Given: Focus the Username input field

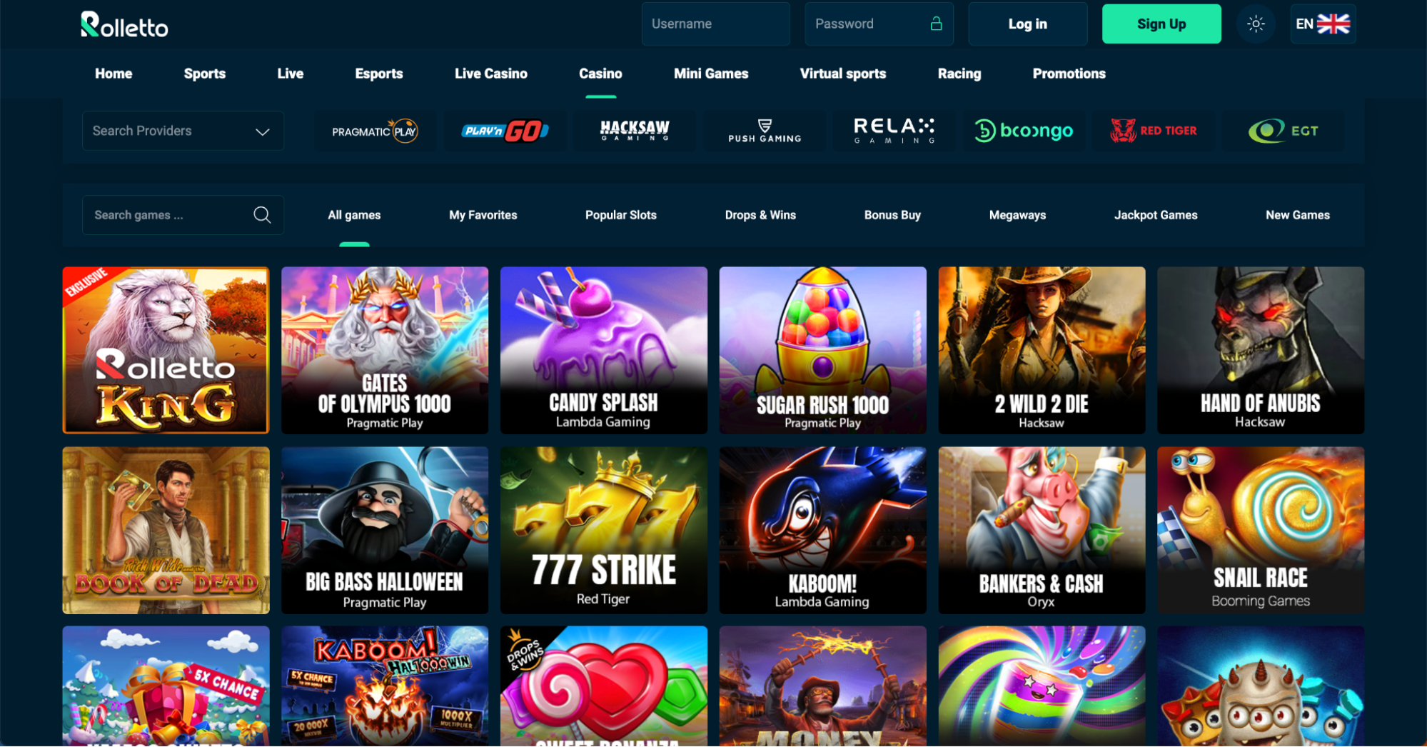Looking at the screenshot, I should 715,24.
